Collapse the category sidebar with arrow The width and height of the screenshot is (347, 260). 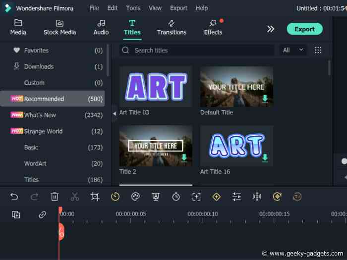point(115,113)
